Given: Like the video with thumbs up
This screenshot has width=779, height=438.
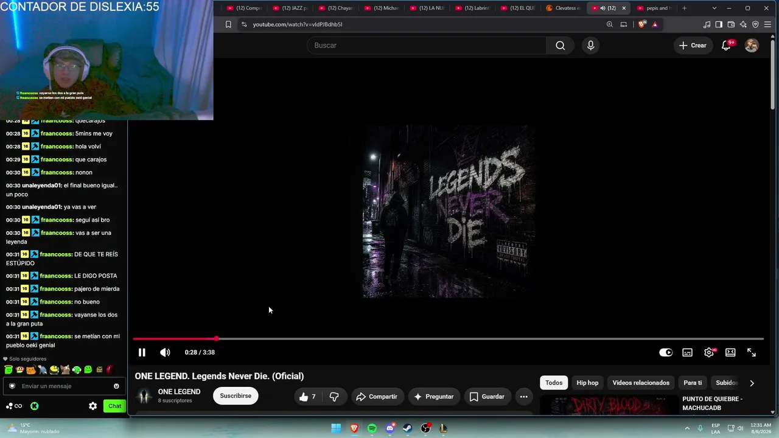Looking at the screenshot, I should [x=309, y=397].
